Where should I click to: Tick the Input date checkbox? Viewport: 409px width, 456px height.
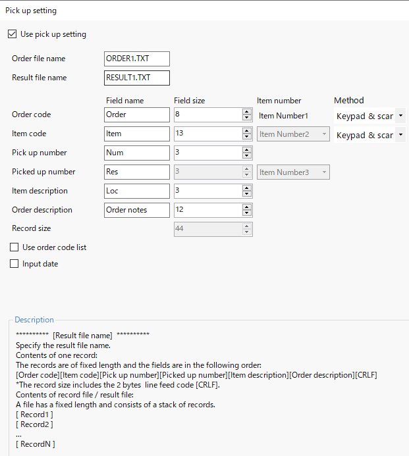pyautogui.click(x=14, y=264)
